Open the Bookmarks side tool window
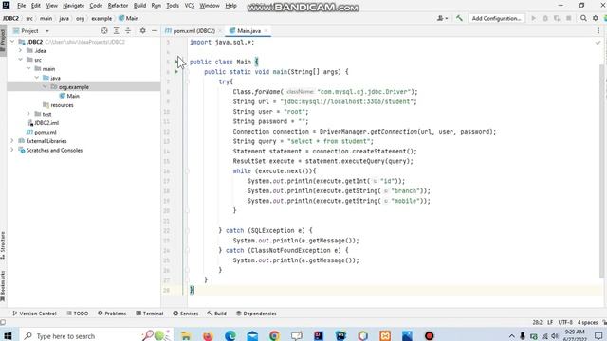607x341 pixels. coord(3,286)
